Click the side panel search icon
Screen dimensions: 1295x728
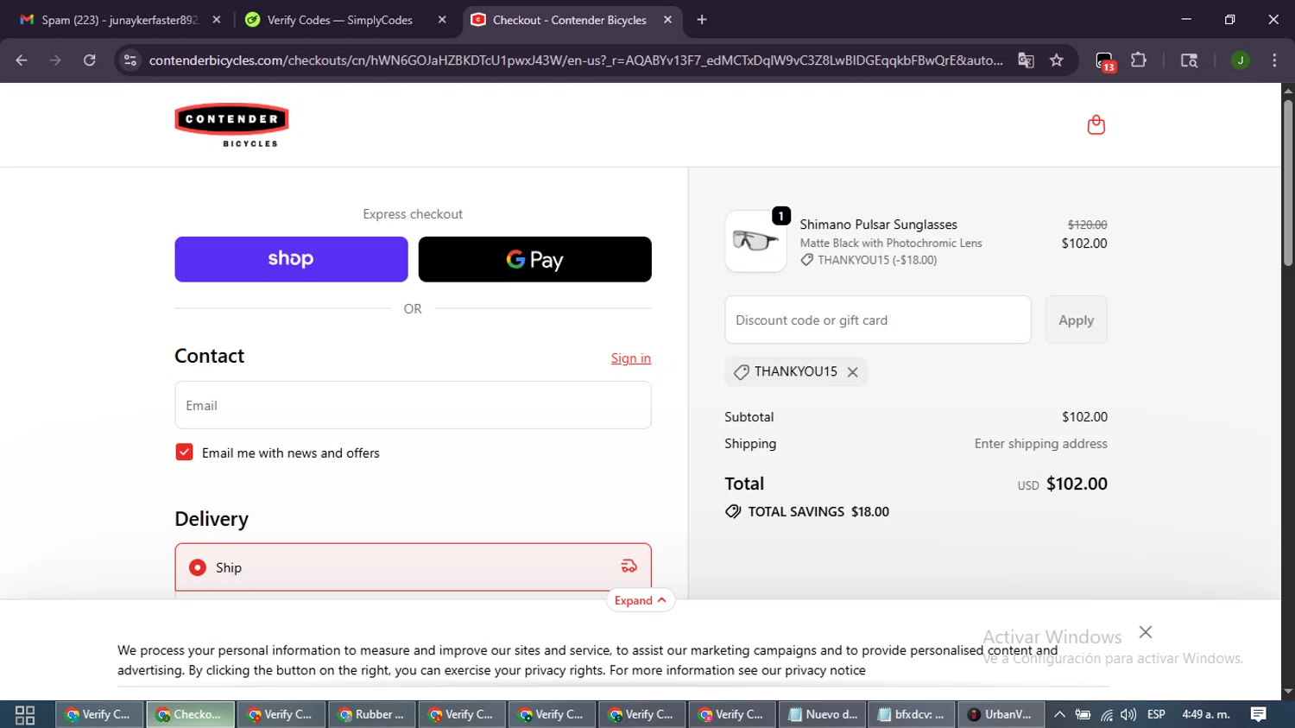click(x=1189, y=60)
